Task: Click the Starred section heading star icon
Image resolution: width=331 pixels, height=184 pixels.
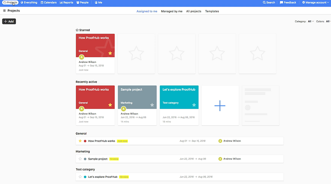Action: (77, 30)
